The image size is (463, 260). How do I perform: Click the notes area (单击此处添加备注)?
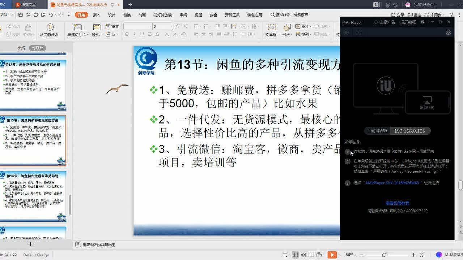pyautogui.click(x=98, y=244)
